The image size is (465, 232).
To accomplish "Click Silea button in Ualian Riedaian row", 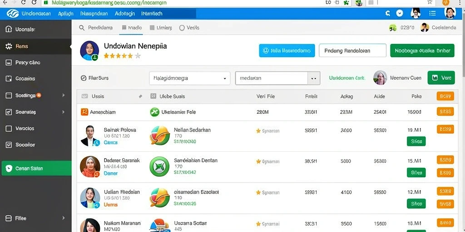I will point(416,203).
